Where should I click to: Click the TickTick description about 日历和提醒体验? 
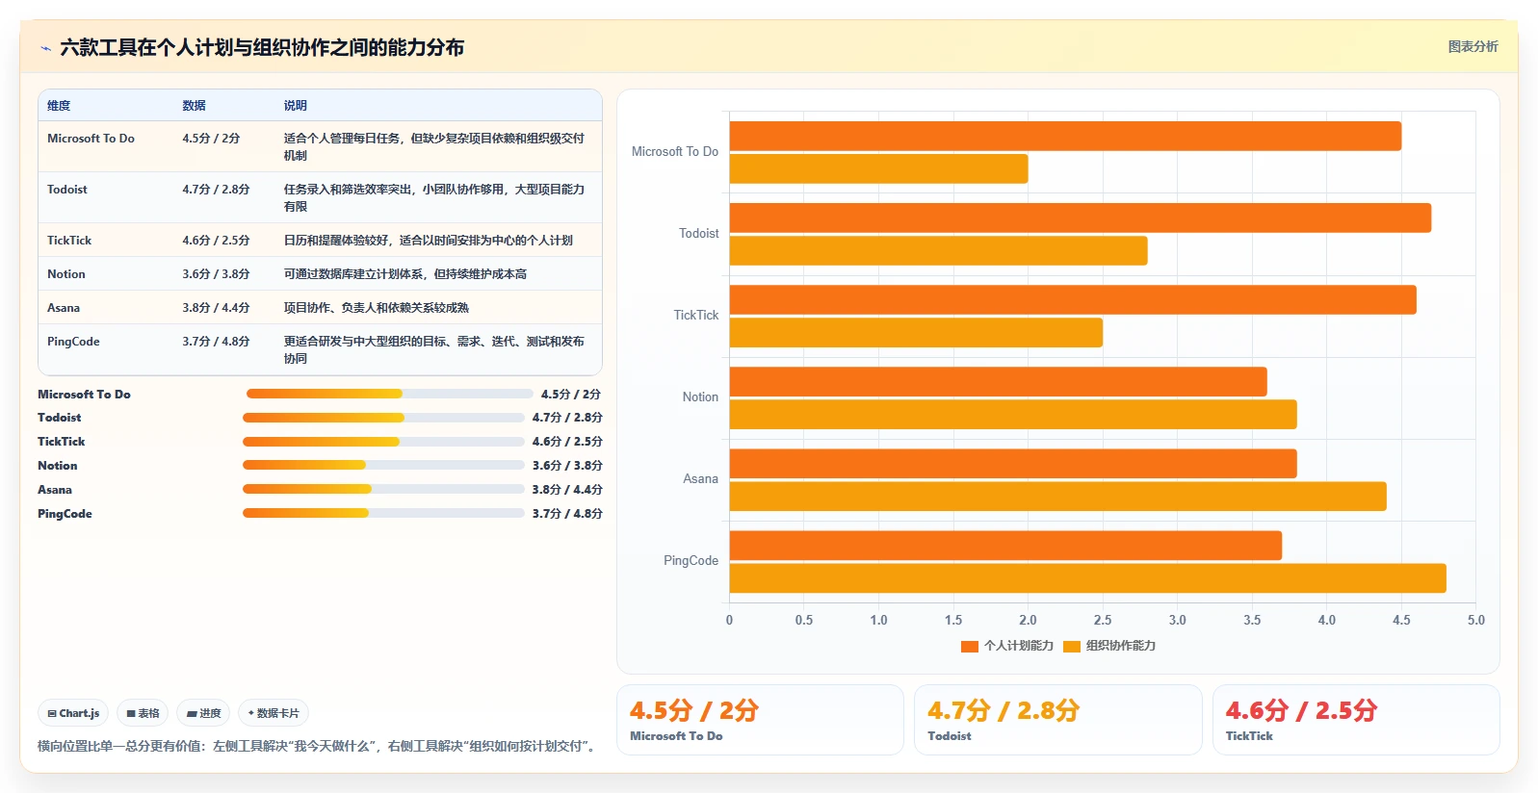[x=428, y=241]
